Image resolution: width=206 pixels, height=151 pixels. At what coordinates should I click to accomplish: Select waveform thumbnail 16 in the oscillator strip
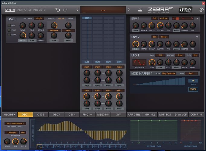pyautogui.click(x=124, y=146)
